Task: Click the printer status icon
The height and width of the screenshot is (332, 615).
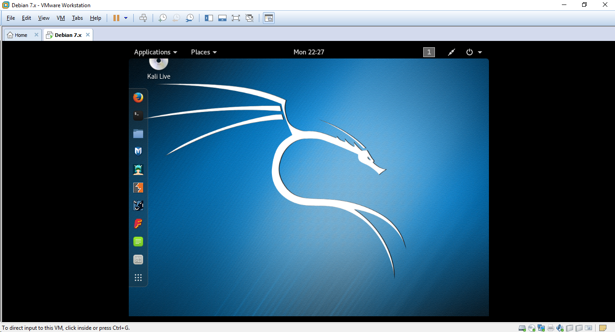Action: click(551, 328)
